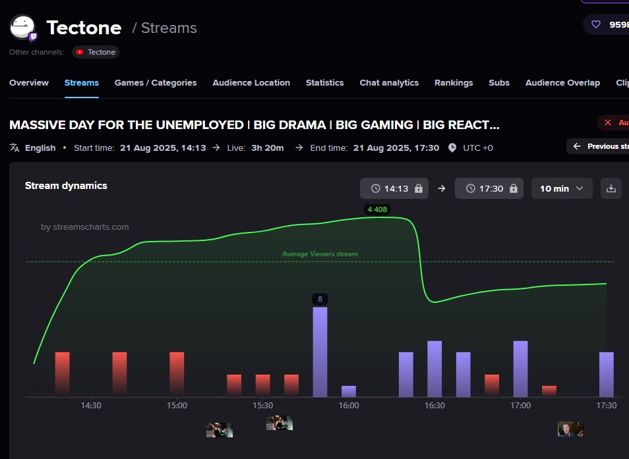Switch to the Subs tab
The height and width of the screenshot is (459, 629).
pyautogui.click(x=499, y=82)
